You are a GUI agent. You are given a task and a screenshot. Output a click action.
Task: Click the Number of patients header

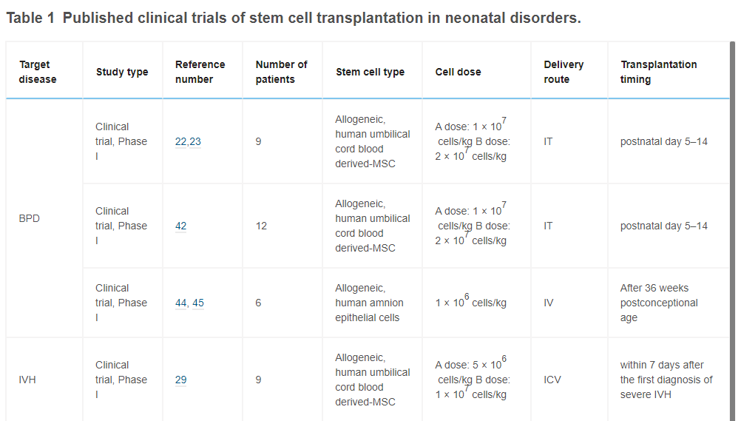[281, 72]
